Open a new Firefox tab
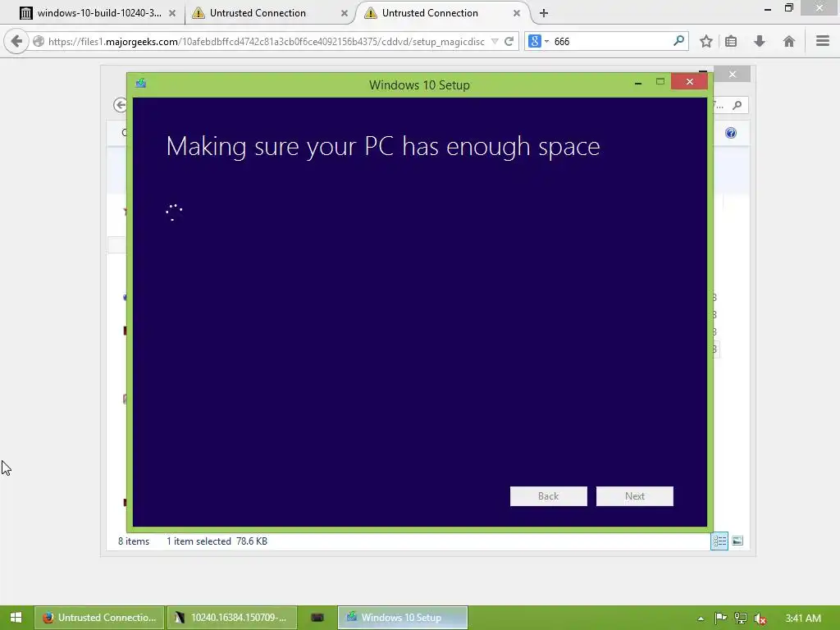Screen dimensions: 840x630 [544, 13]
